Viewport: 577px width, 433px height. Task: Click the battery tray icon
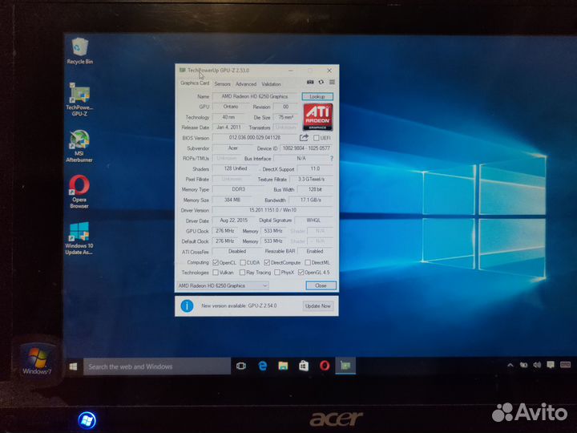click(523, 366)
